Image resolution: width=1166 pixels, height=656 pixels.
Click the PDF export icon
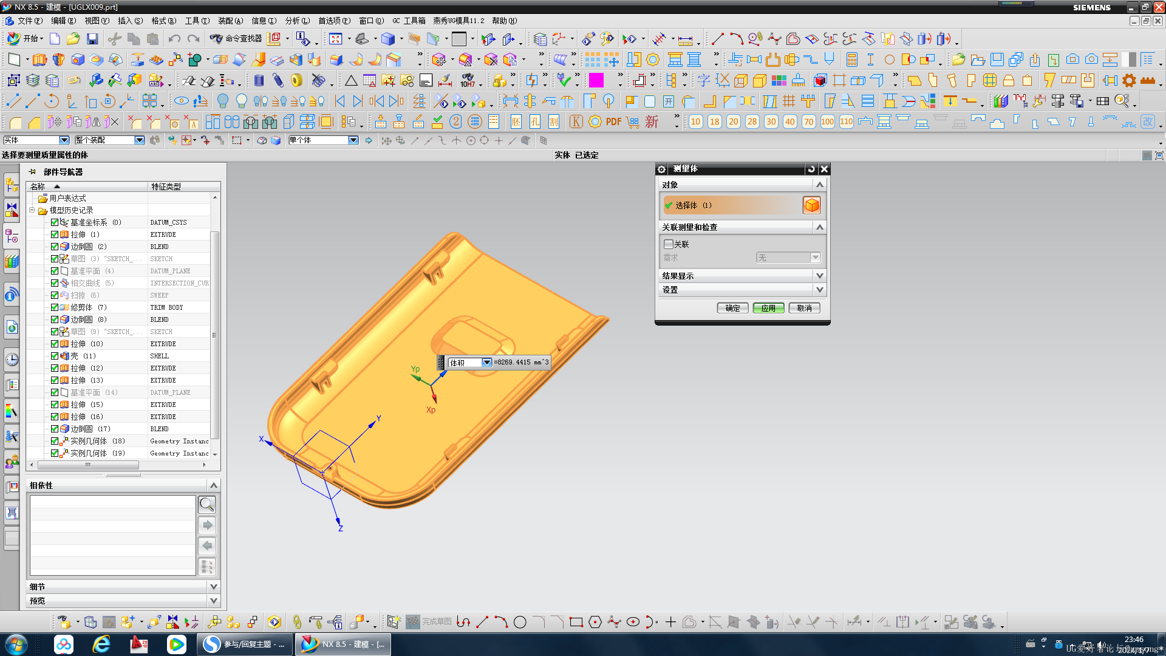(613, 121)
